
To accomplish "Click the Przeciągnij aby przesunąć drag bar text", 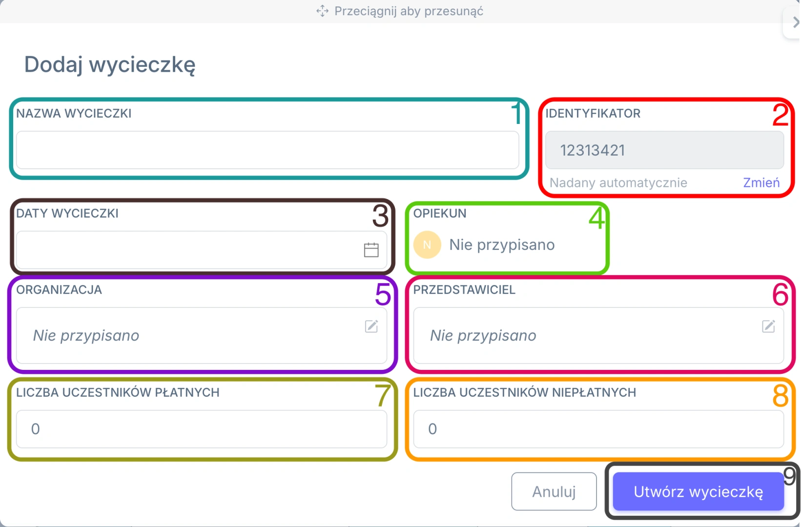I will [x=409, y=11].
